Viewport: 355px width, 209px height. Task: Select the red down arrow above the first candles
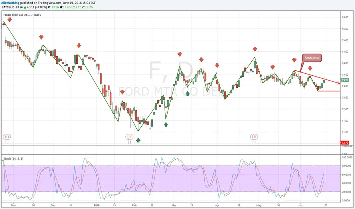coord(10,20)
